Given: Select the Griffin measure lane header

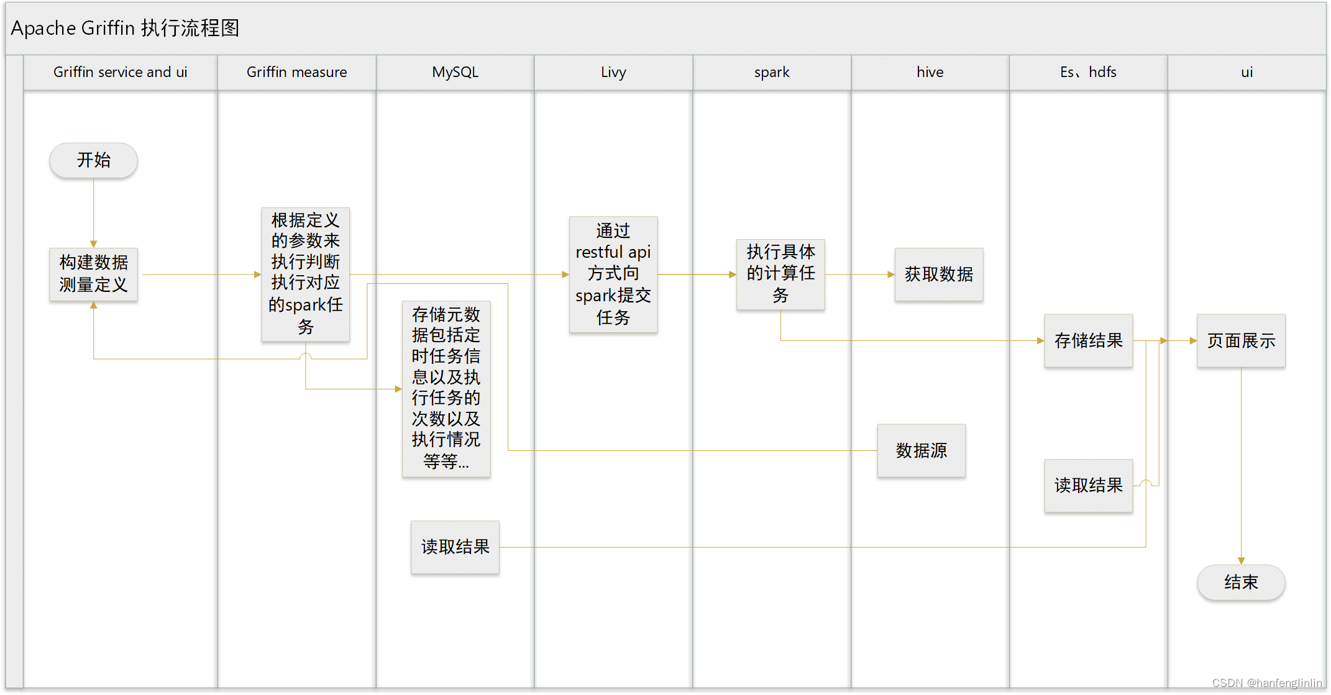Looking at the screenshot, I should click(296, 72).
